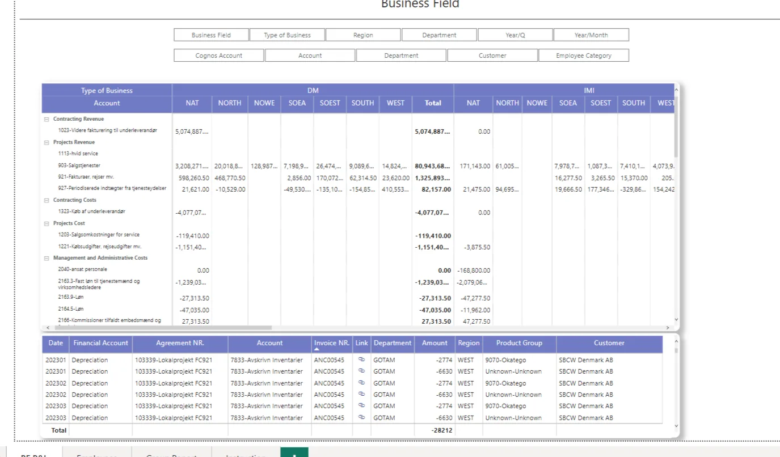Screen dimensions: 780x457
Task: Select row 903-Salgstjenester
Action: tap(79, 166)
